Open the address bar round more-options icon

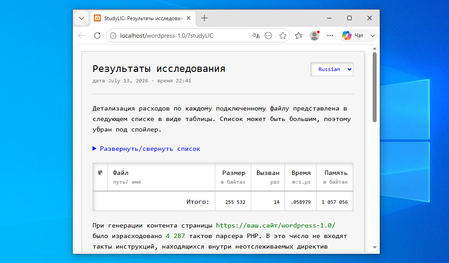point(268,36)
